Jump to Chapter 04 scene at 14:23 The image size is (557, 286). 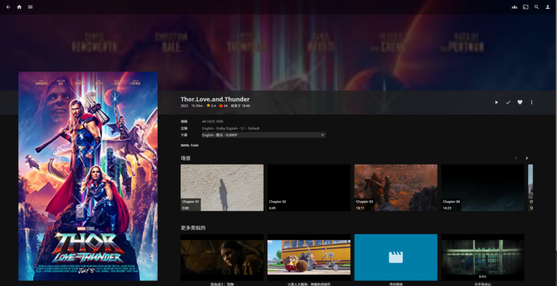(x=483, y=187)
